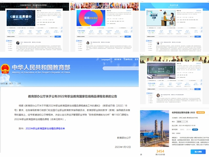Click the share icon beside the C语言 course stats
The width and height of the screenshot is (209, 157).
(61, 28)
